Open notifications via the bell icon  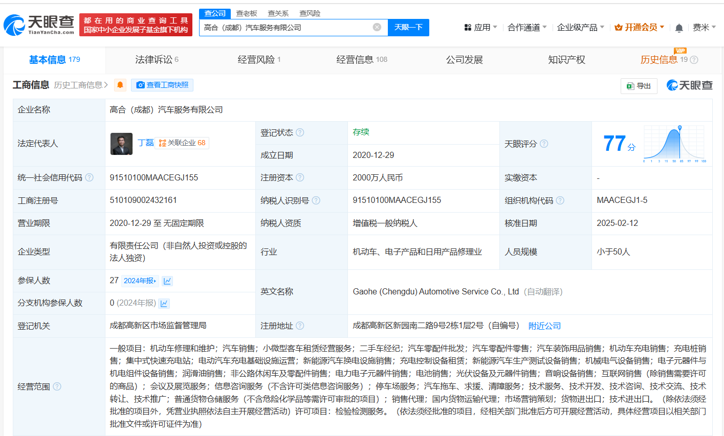click(x=679, y=28)
